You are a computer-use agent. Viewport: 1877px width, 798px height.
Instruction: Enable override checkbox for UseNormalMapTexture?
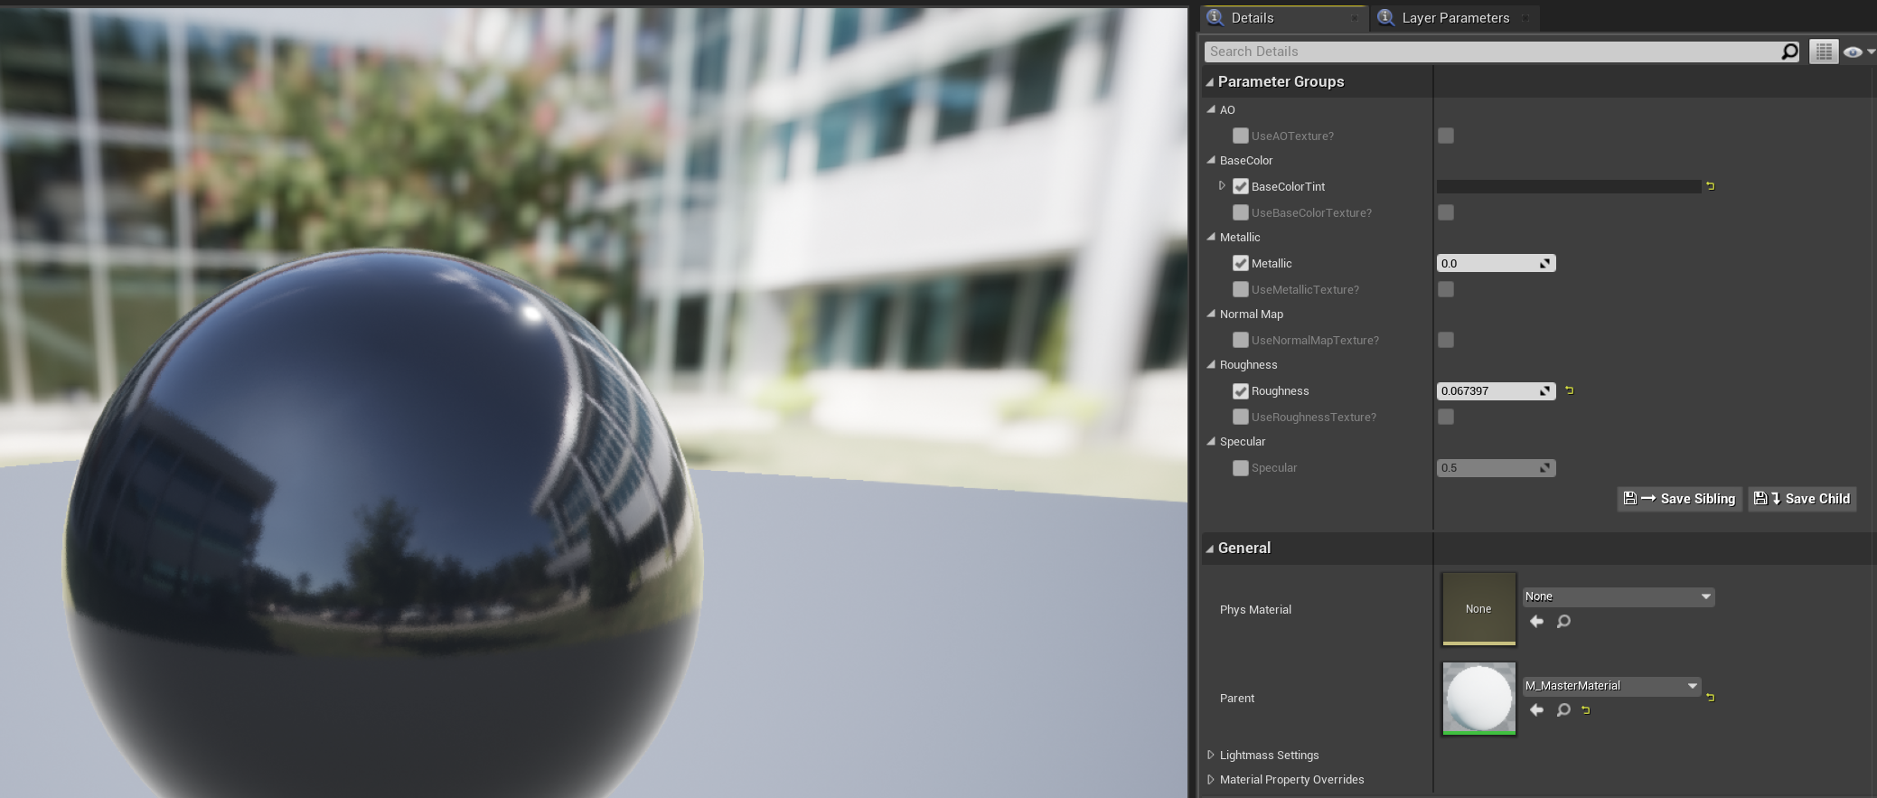coord(1241,340)
